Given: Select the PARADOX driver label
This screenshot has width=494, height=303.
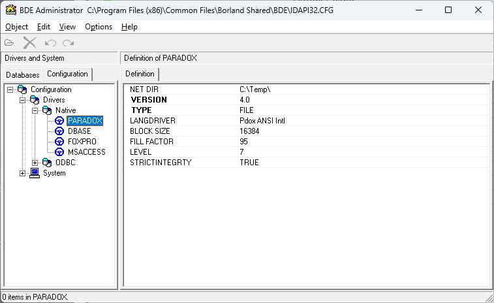Looking at the screenshot, I should pos(85,121).
